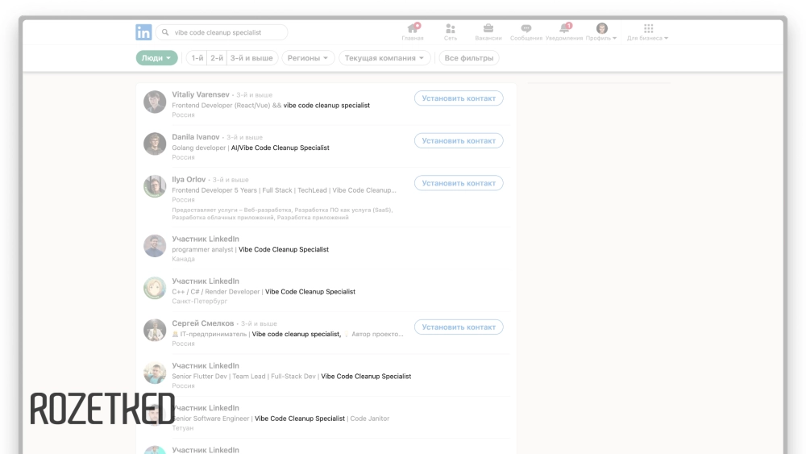Image resolution: width=806 pixels, height=454 pixels.
Task: Focus the search field with 'vibe code cleanup specialist'
Action: [x=222, y=32]
